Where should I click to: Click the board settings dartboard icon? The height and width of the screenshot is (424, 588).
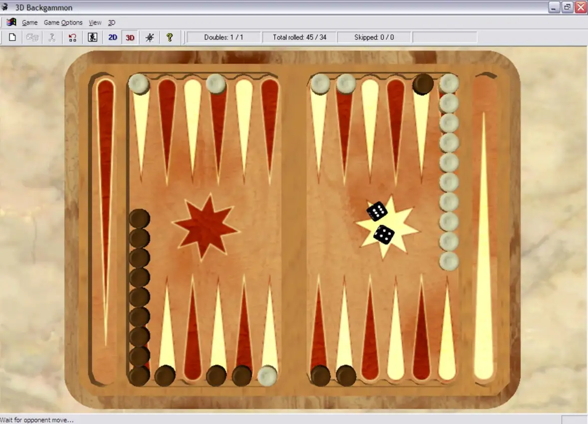149,37
